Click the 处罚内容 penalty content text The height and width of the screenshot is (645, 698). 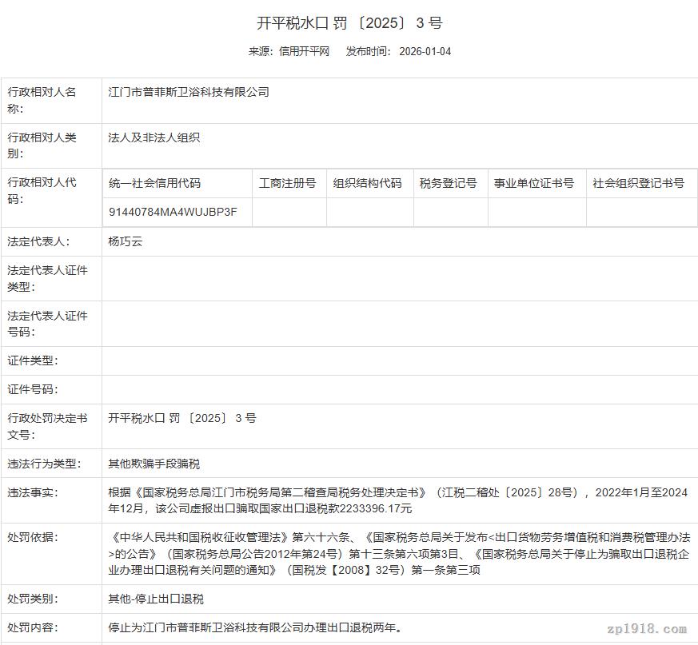(255, 627)
